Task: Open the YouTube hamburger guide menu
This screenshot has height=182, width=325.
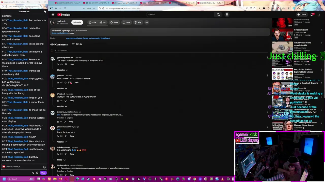Action: pyautogui.click(x=53, y=15)
